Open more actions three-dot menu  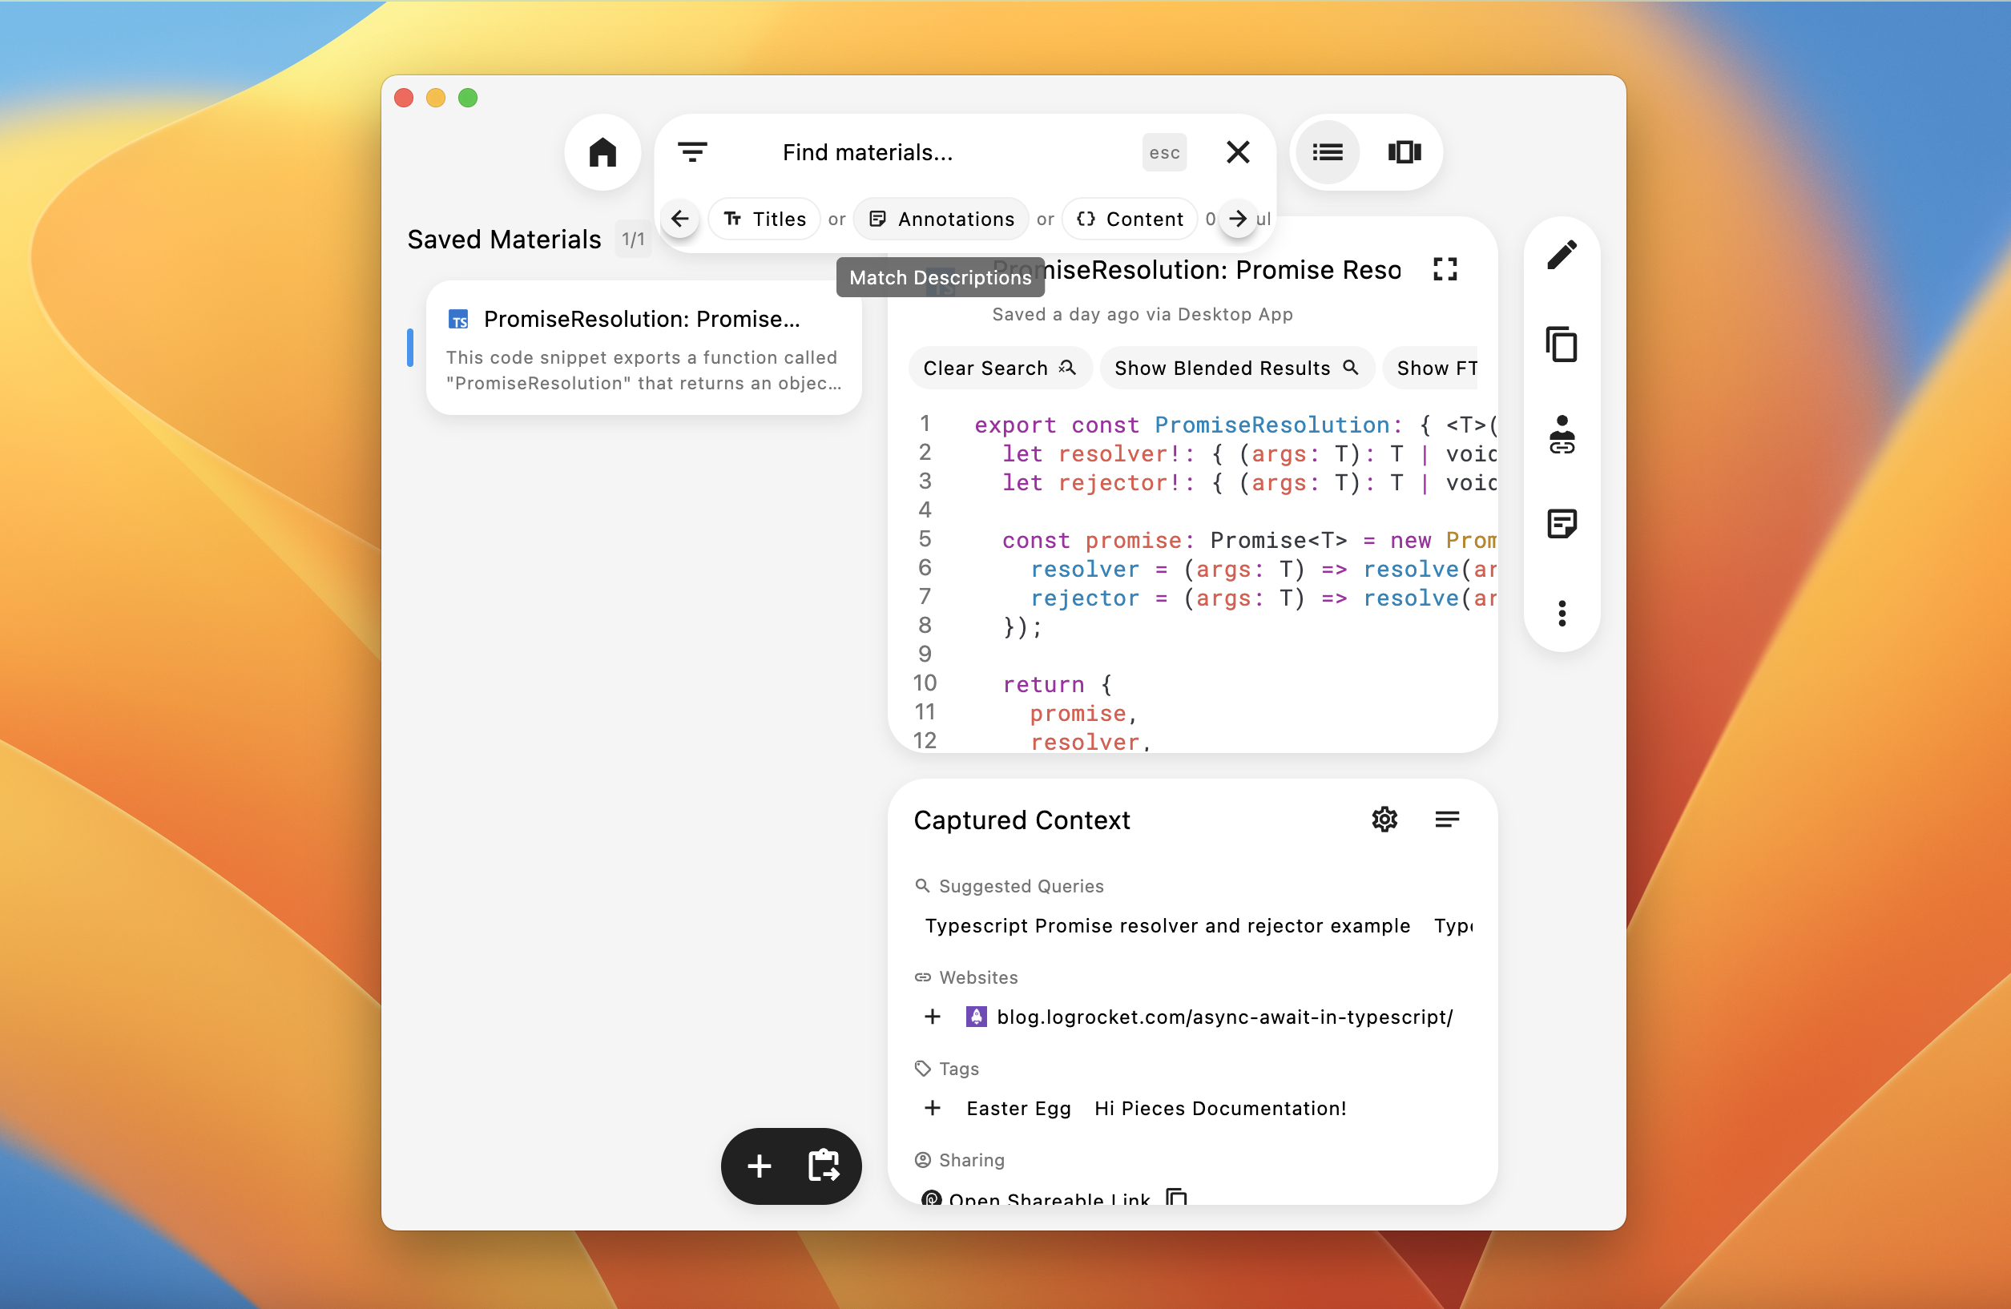tap(1562, 614)
